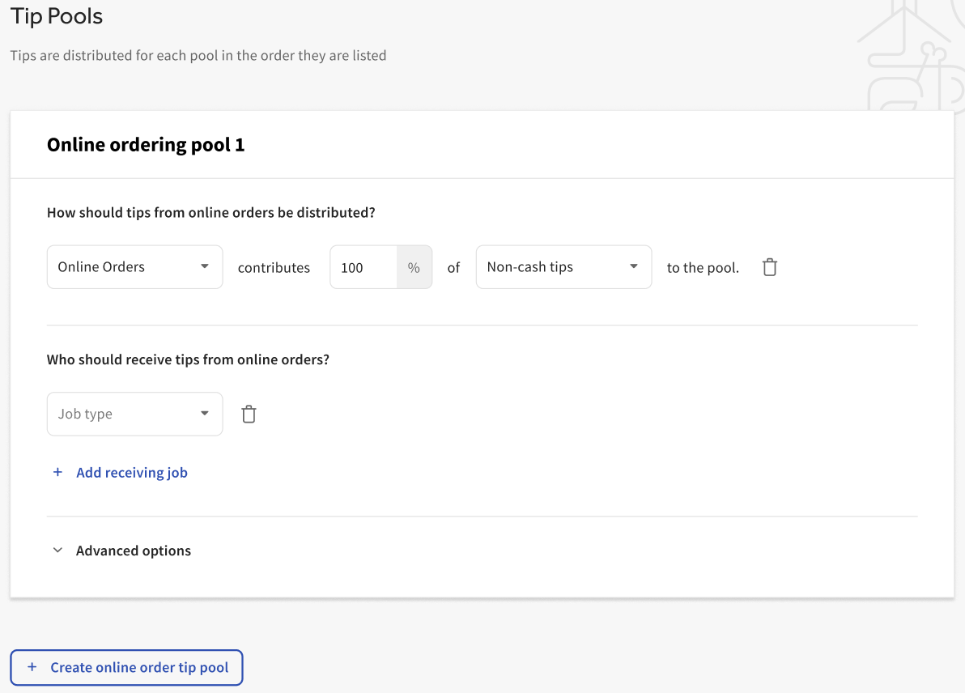Open the Non-cash tips type dropdown
The height and width of the screenshot is (693, 965).
(x=563, y=266)
